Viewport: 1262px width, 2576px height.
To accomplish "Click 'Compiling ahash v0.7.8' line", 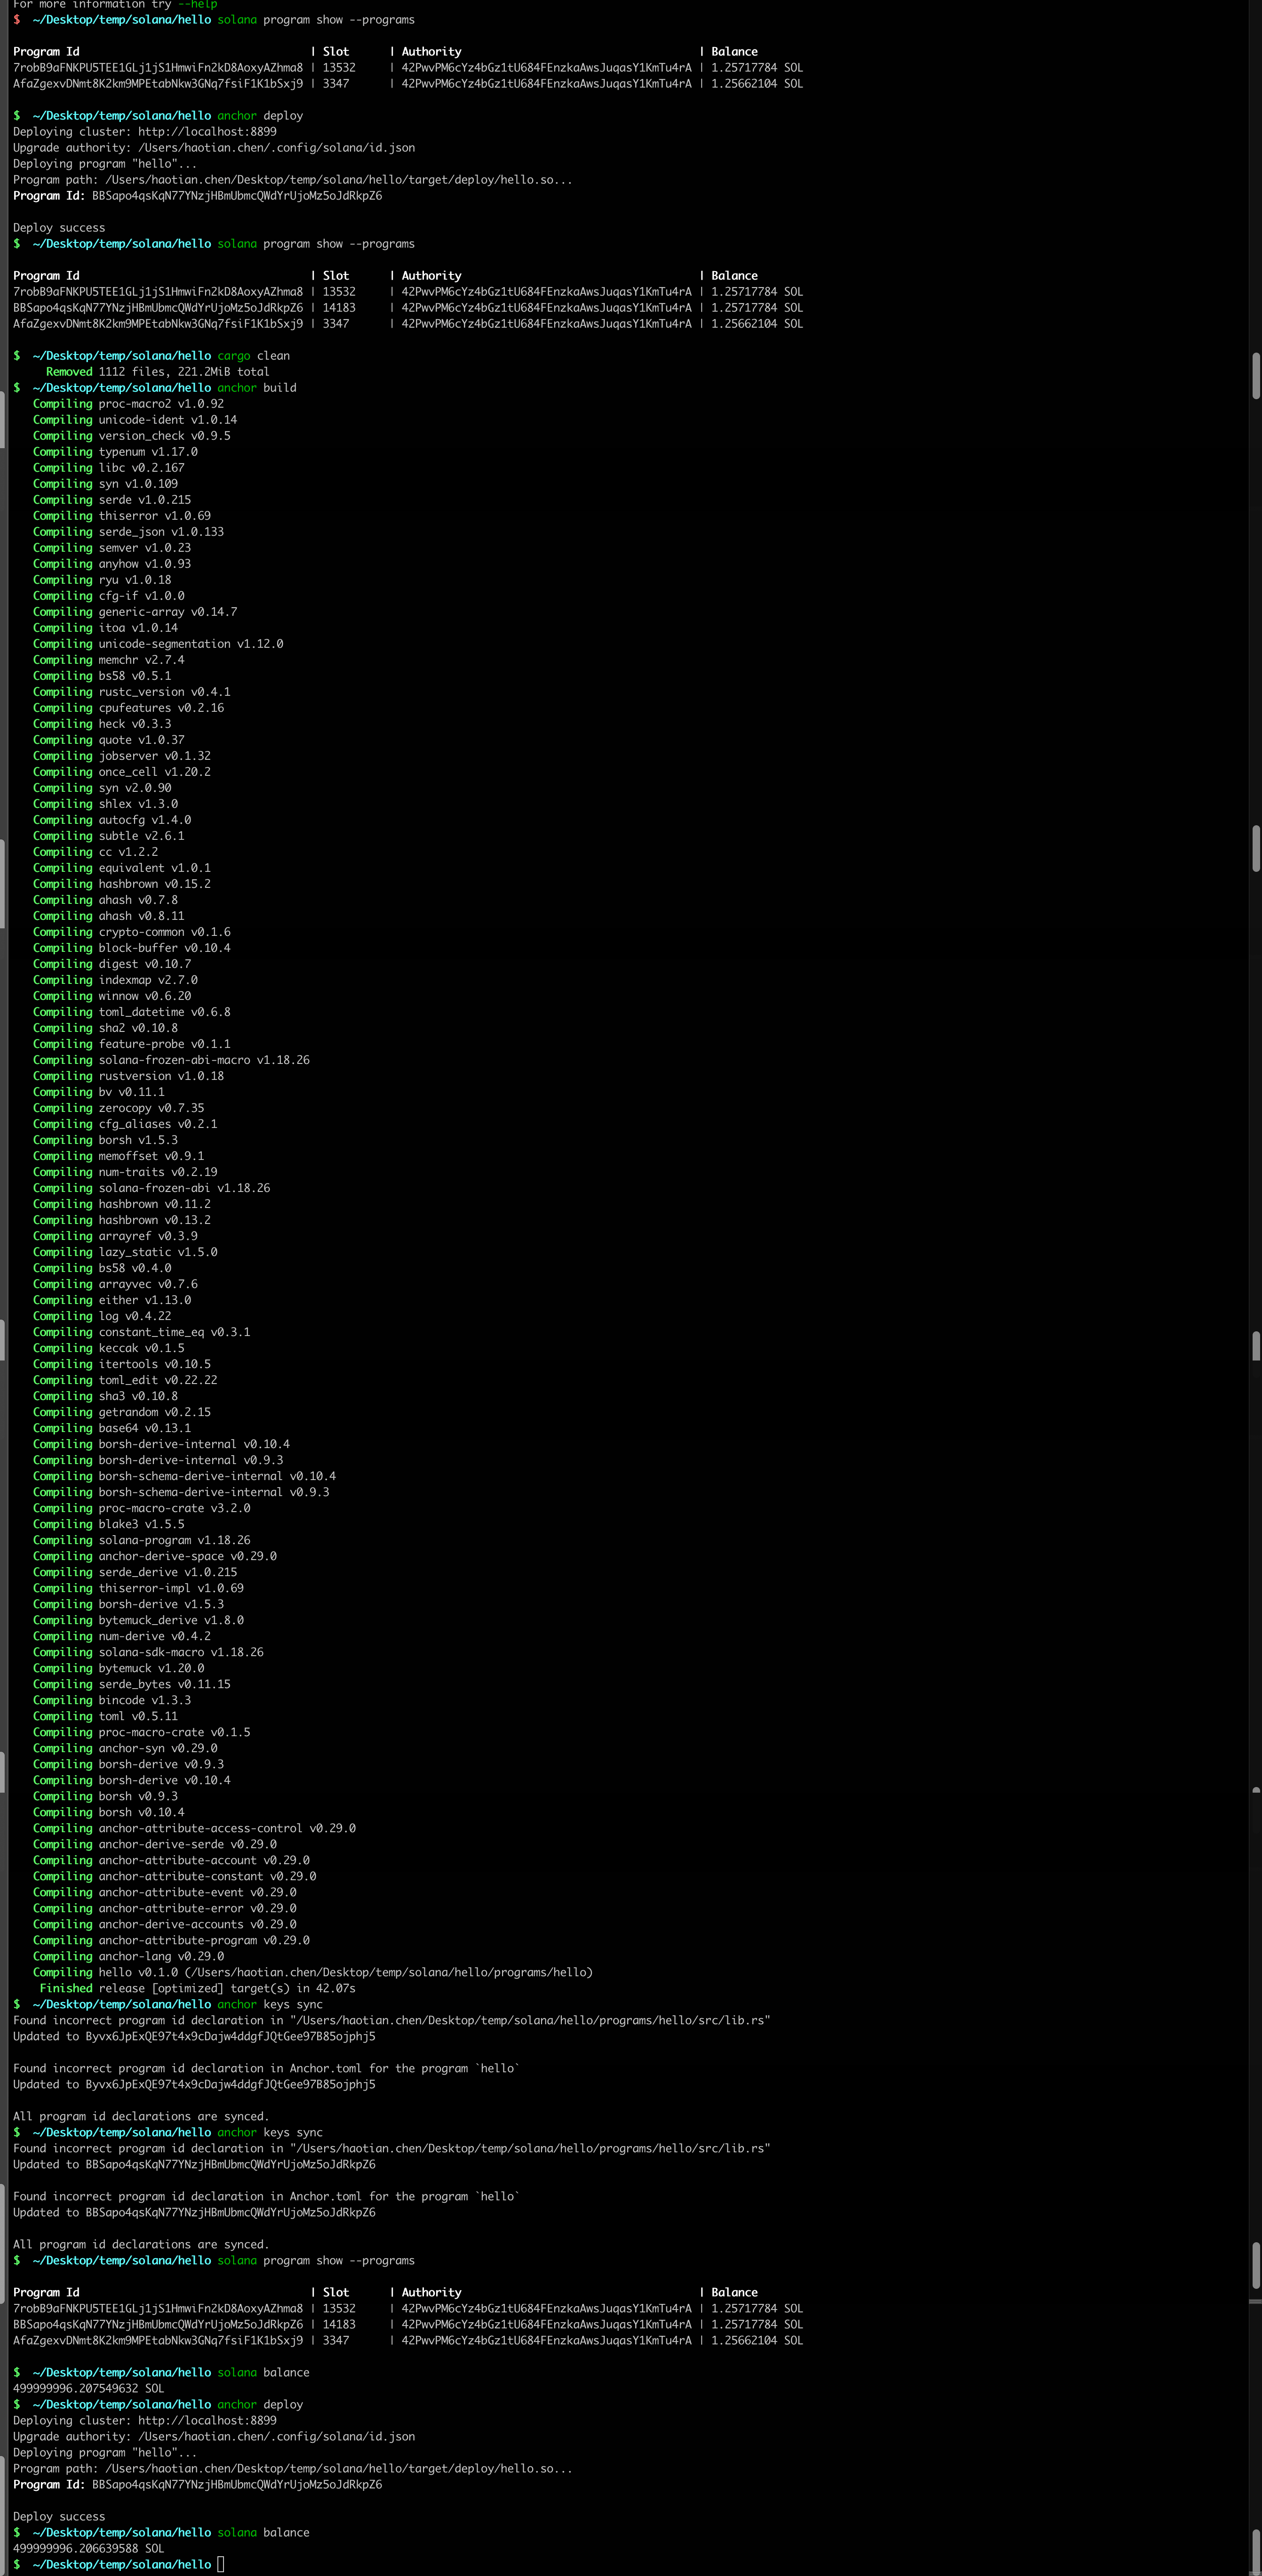I will click(x=105, y=900).
